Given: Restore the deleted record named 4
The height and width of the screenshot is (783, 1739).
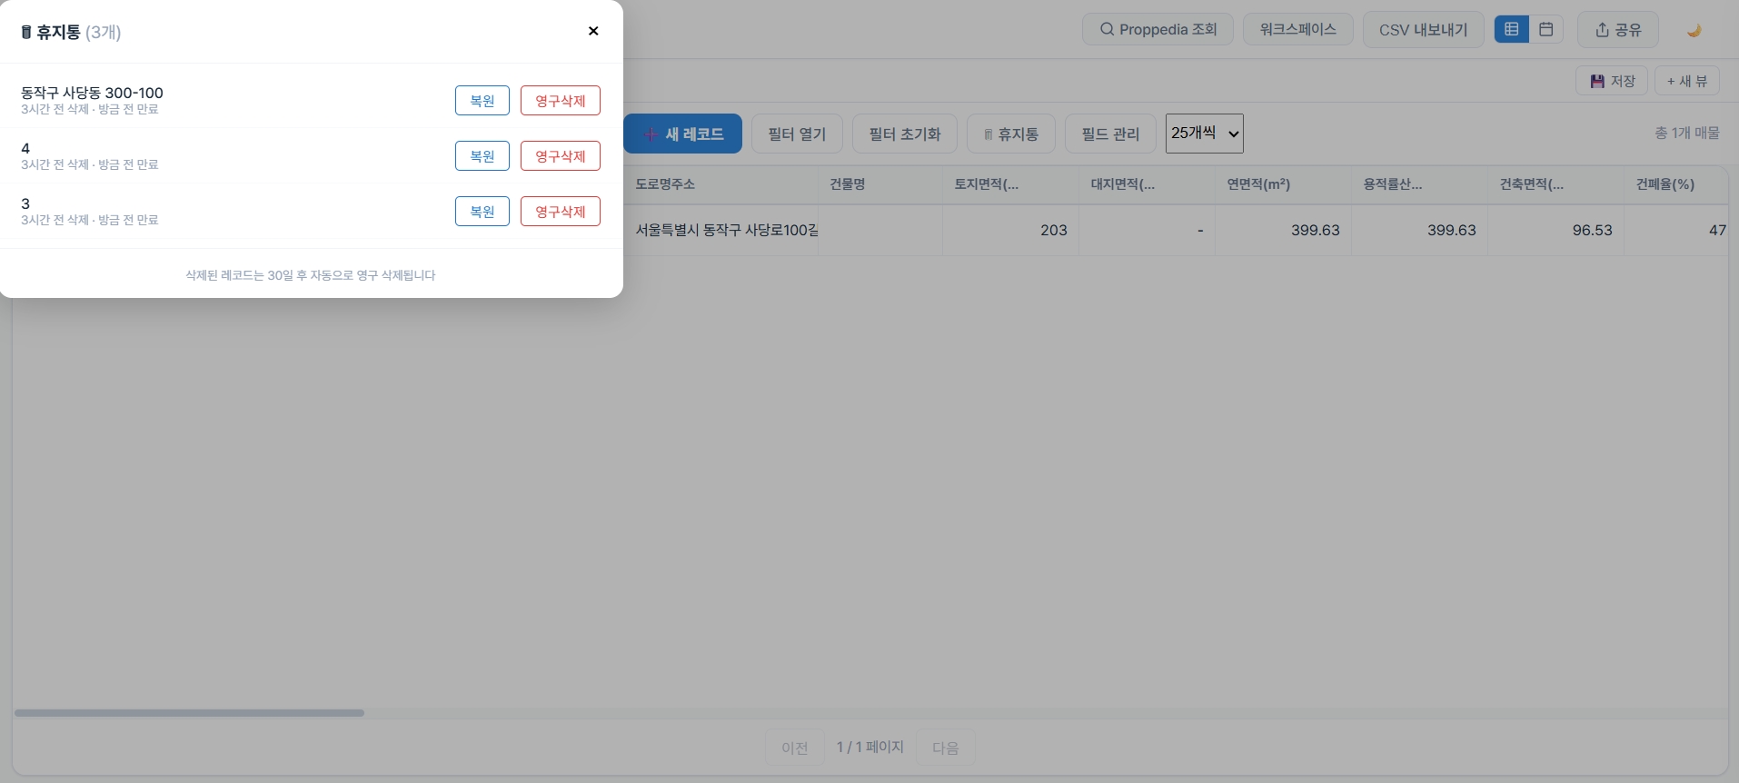Looking at the screenshot, I should click(x=482, y=156).
